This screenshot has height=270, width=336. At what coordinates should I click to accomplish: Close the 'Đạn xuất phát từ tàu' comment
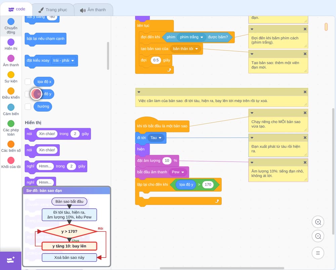(305, 138)
